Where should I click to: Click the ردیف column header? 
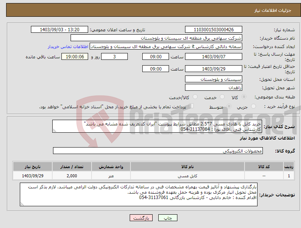tap(289, 167)
